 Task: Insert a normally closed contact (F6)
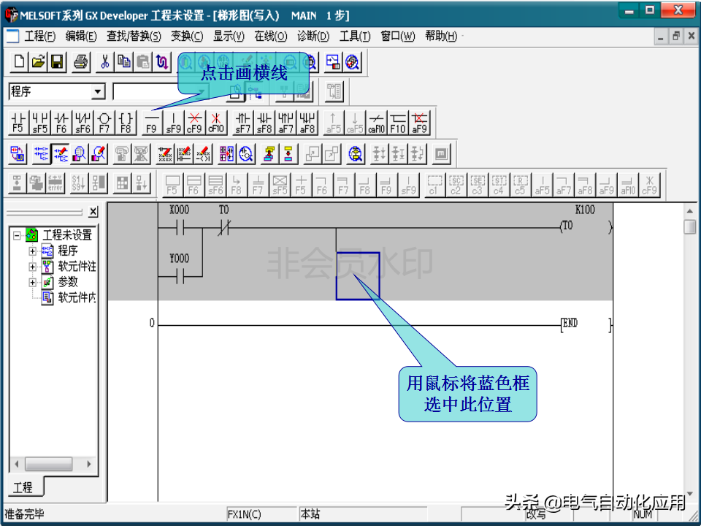click(61, 123)
